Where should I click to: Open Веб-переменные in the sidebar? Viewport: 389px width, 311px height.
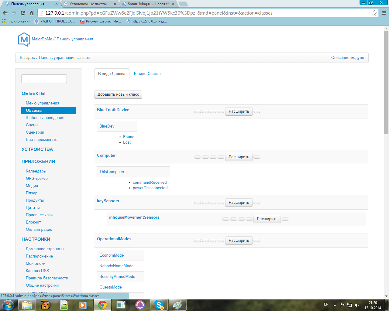pos(42,140)
